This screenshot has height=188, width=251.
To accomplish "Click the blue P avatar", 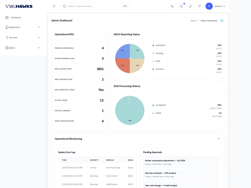I will [209, 6].
